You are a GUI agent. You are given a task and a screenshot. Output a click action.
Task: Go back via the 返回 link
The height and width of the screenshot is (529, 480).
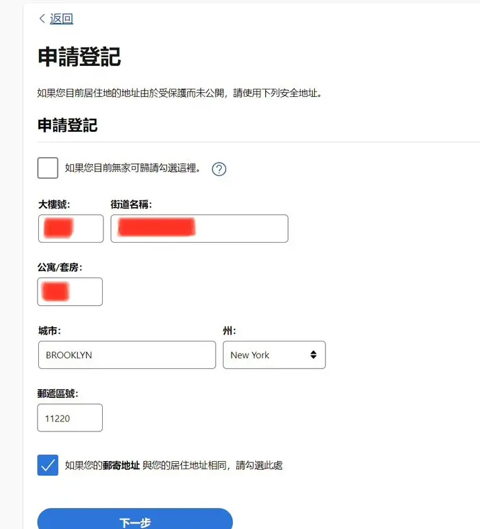[x=61, y=19]
